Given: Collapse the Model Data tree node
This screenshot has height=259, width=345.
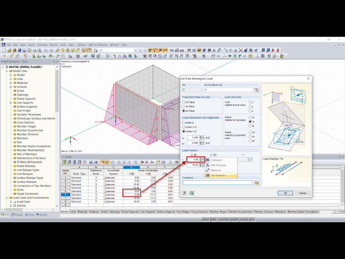Looking at the screenshot, I should point(7,71).
